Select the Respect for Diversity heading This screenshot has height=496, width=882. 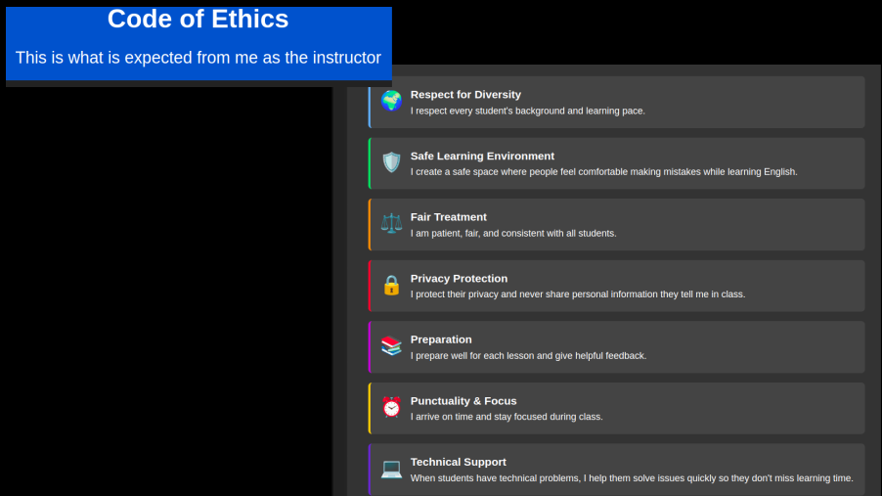pos(465,95)
